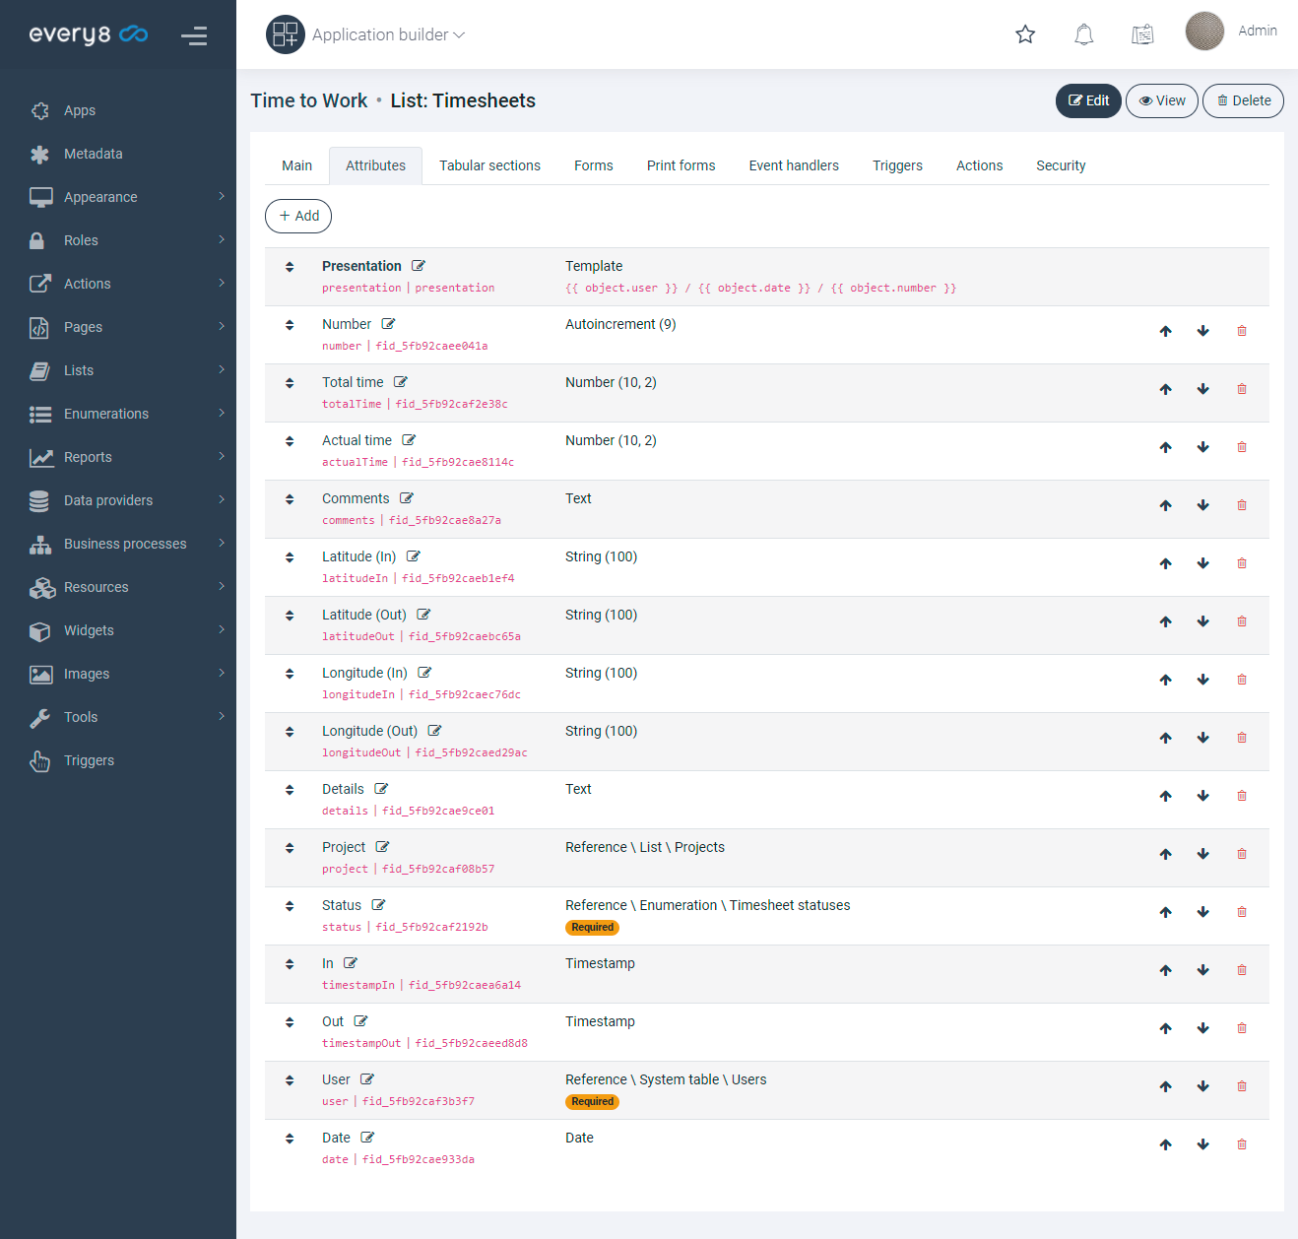The height and width of the screenshot is (1239, 1298).
Task: Switch to the Tabular sections tab
Action: click(x=489, y=165)
